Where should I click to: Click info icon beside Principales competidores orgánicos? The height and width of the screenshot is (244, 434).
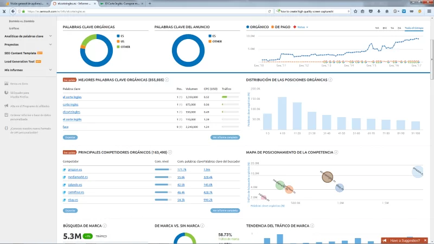tap(170, 152)
